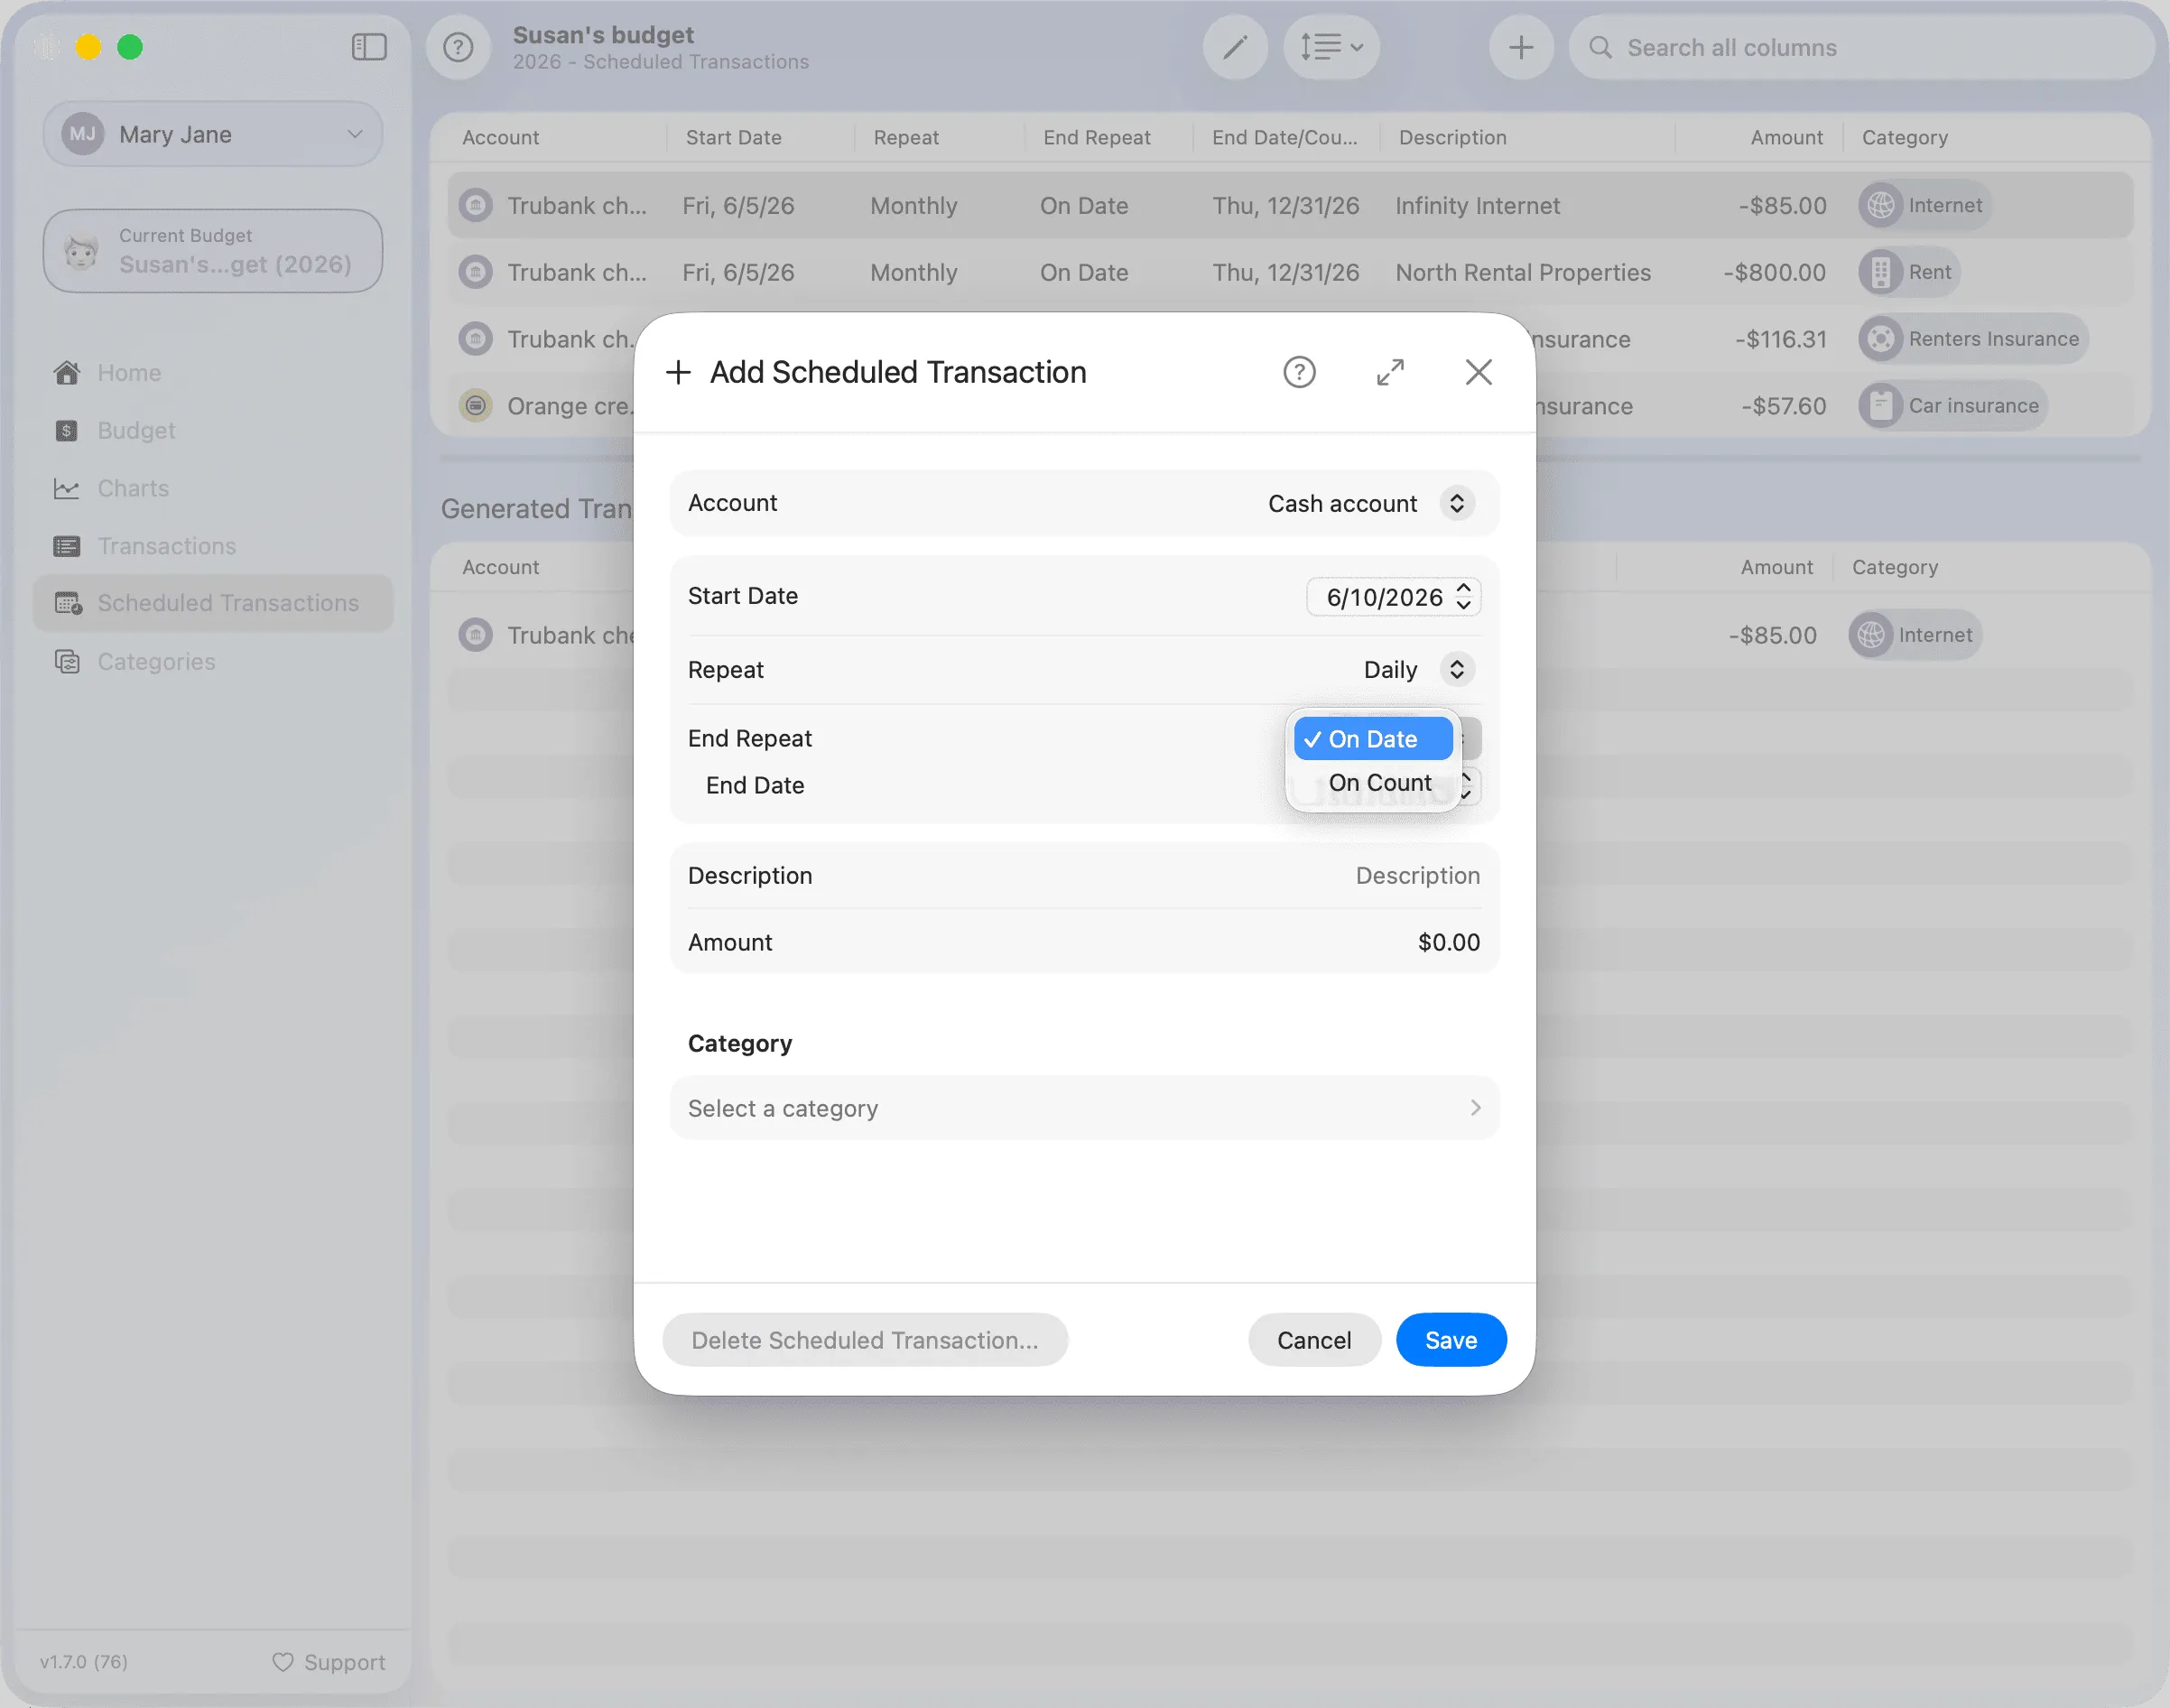The width and height of the screenshot is (2170, 1708).
Task: Click the plus add button in toolbar
Action: point(1521,47)
